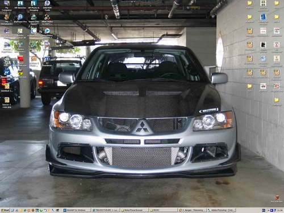Switch to the Apogee - Shimmering taskbar button
Screen dimensions: 284x213
point(192,210)
